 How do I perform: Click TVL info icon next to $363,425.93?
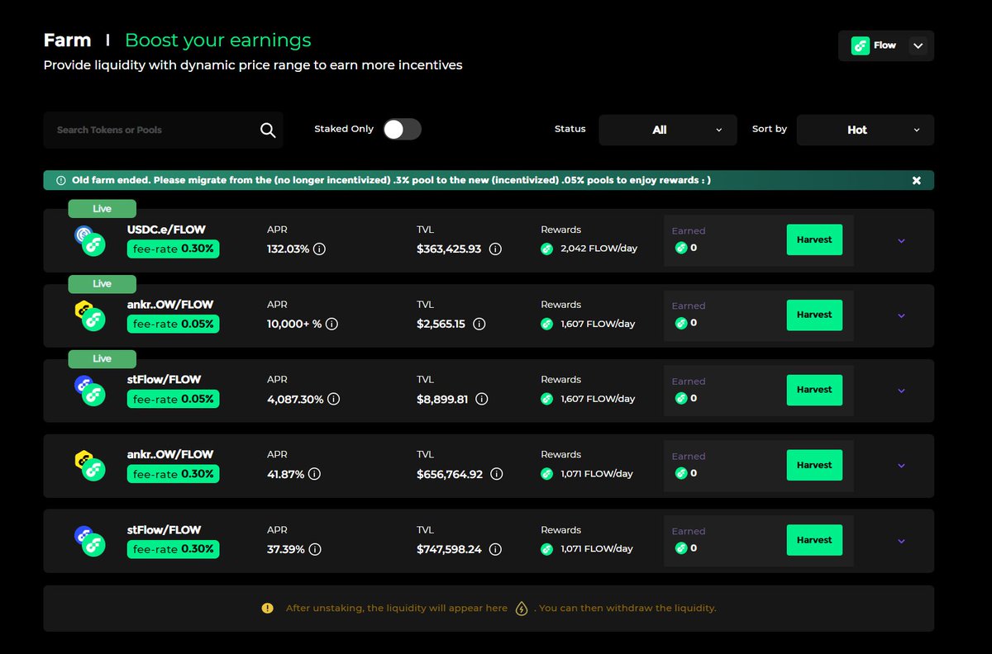[495, 249]
